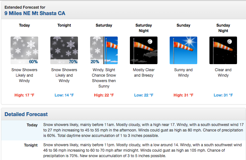Click the Today row label in Detailed Forecast
246x160 pixels.
coord(32,125)
